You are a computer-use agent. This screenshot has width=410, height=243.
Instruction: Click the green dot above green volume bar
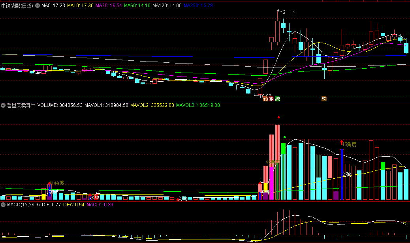(284, 137)
